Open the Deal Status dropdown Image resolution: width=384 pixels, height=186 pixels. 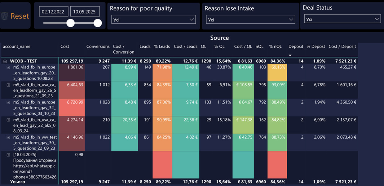tap(342, 19)
